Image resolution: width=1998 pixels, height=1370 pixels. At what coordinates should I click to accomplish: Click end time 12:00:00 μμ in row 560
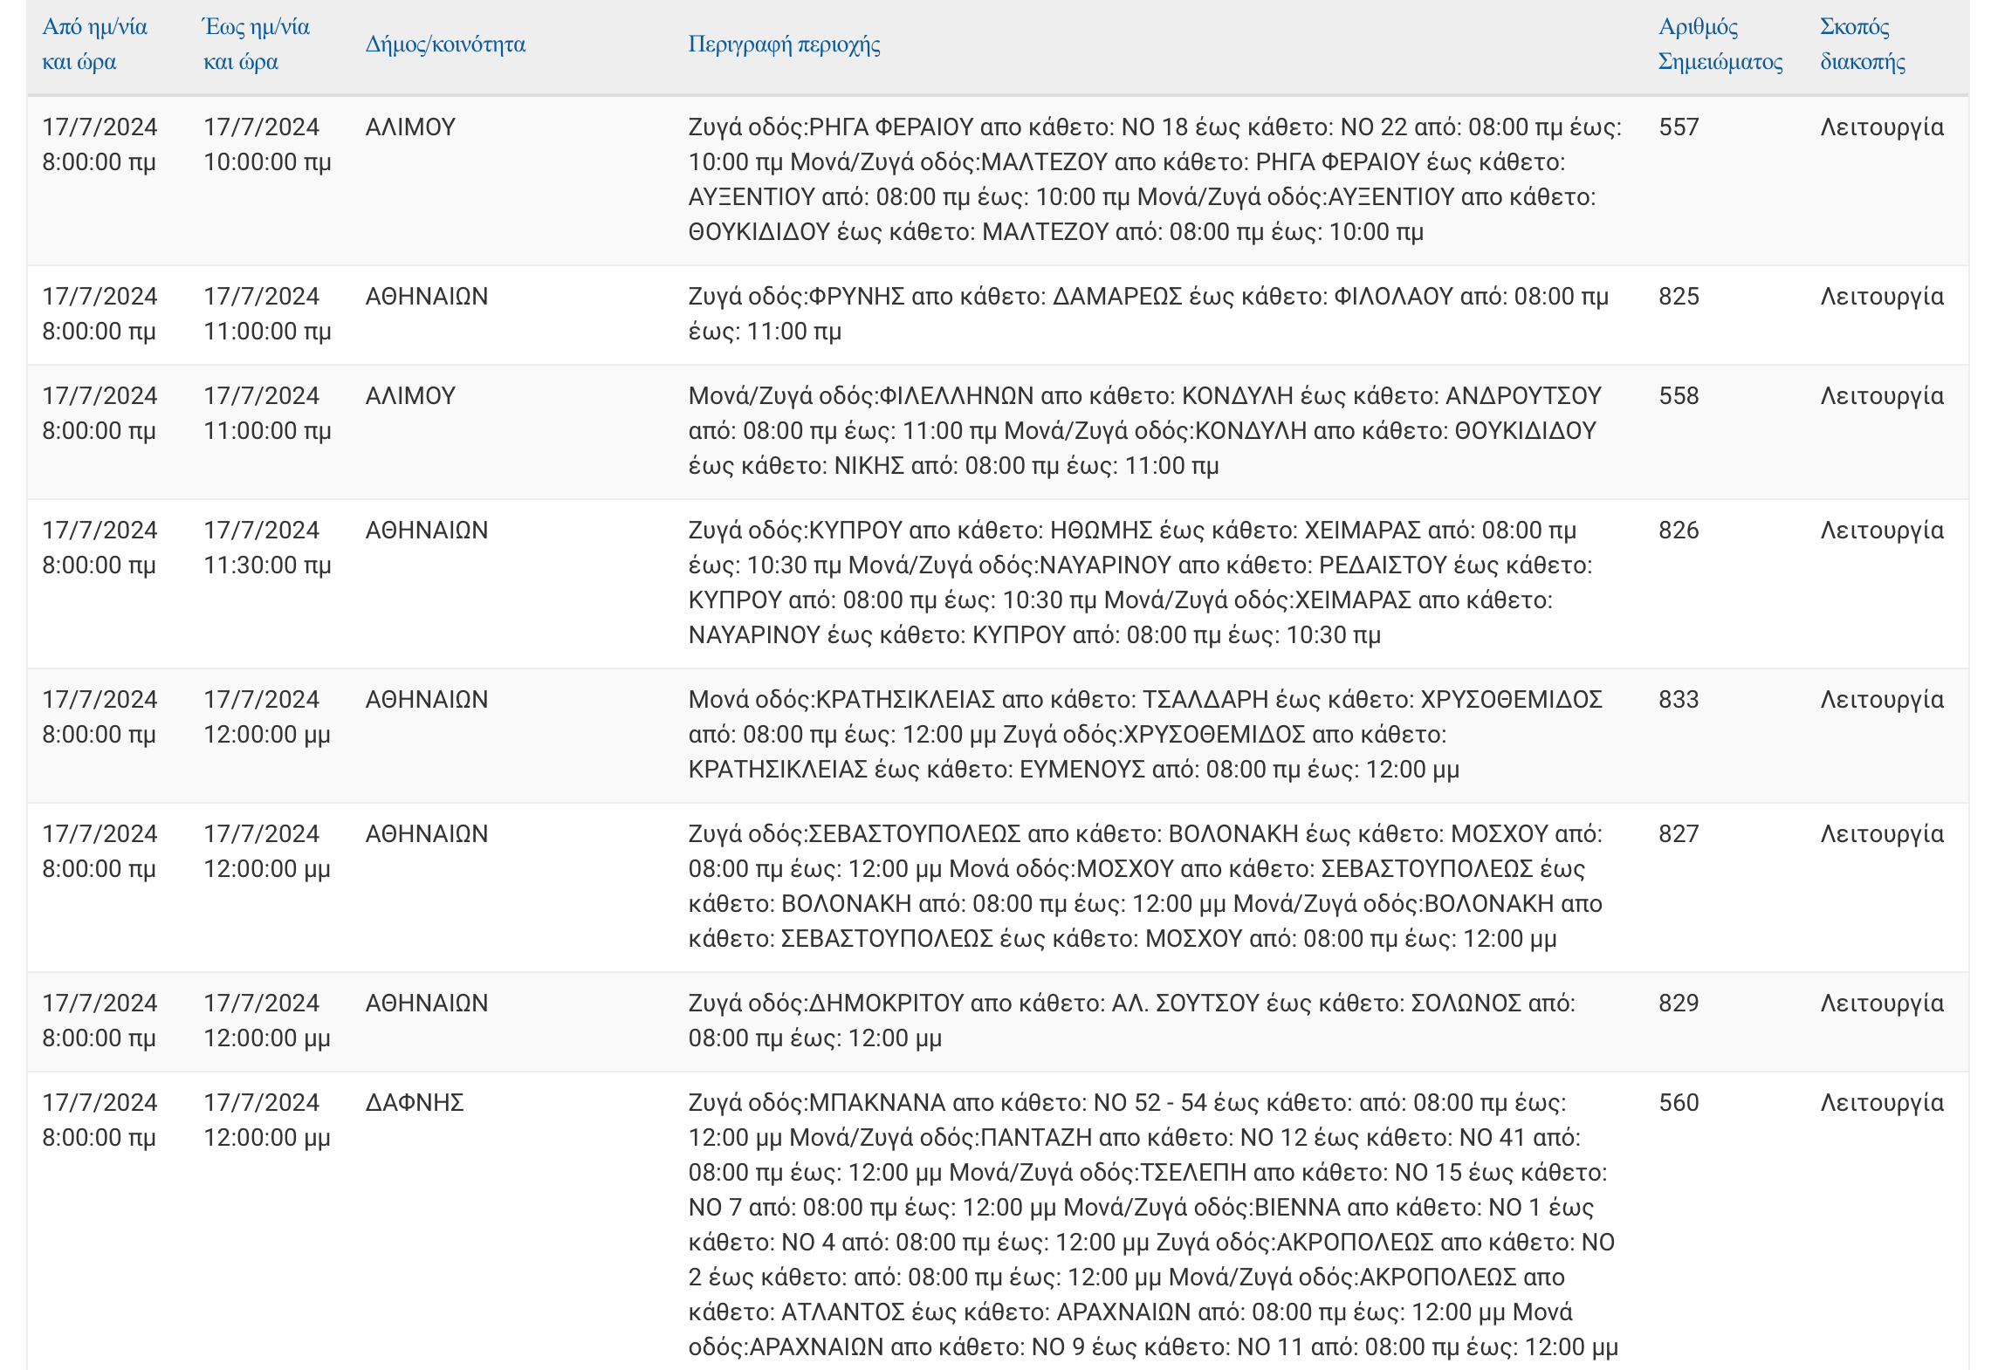[x=267, y=1138]
